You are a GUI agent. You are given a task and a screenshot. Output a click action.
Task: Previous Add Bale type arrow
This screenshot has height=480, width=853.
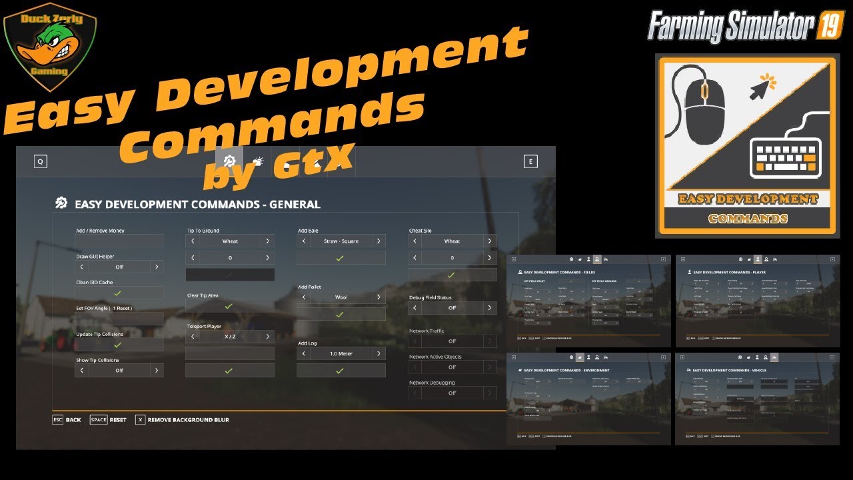(304, 241)
